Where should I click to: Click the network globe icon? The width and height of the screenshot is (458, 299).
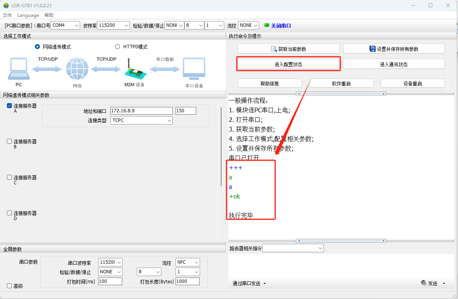click(77, 69)
